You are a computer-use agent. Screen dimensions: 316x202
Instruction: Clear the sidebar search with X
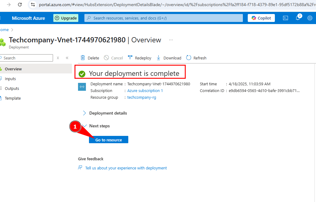pos(58,58)
